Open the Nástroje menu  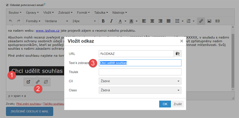(x=119, y=12)
